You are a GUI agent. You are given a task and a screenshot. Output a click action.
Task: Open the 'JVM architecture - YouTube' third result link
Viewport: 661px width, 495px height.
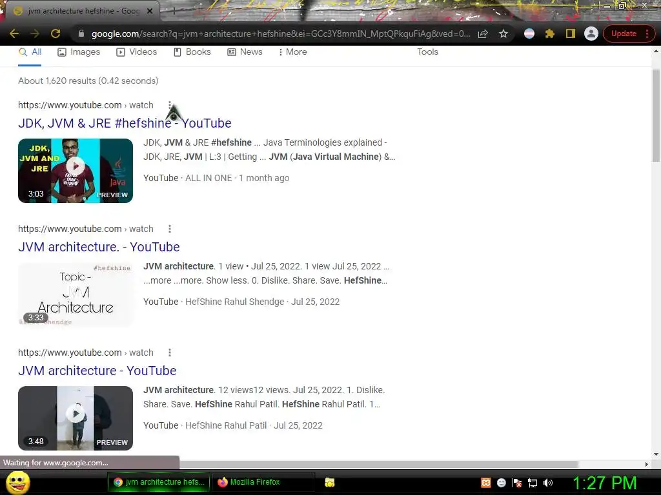(97, 371)
